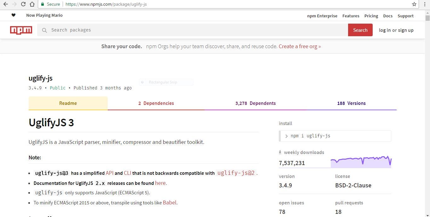Click the red Search button
Viewport: 430px width, 217px height.
pyautogui.click(x=360, y=30)
